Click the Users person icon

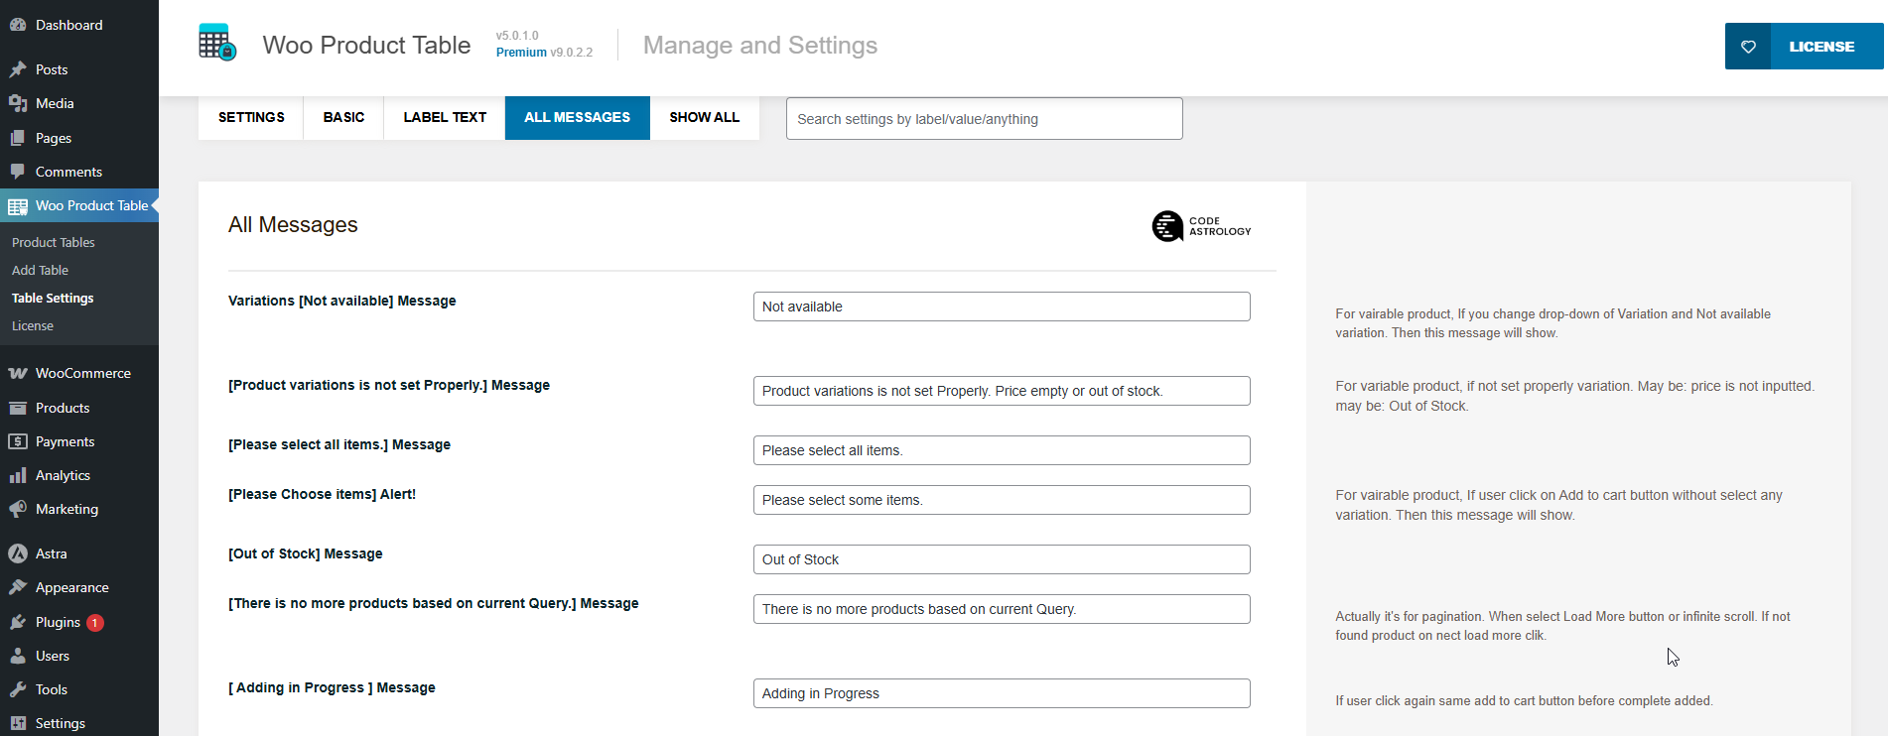18,656
